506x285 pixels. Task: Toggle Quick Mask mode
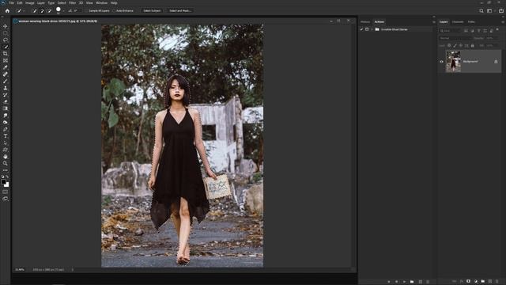pyautogui.click(x=6, y=192)
